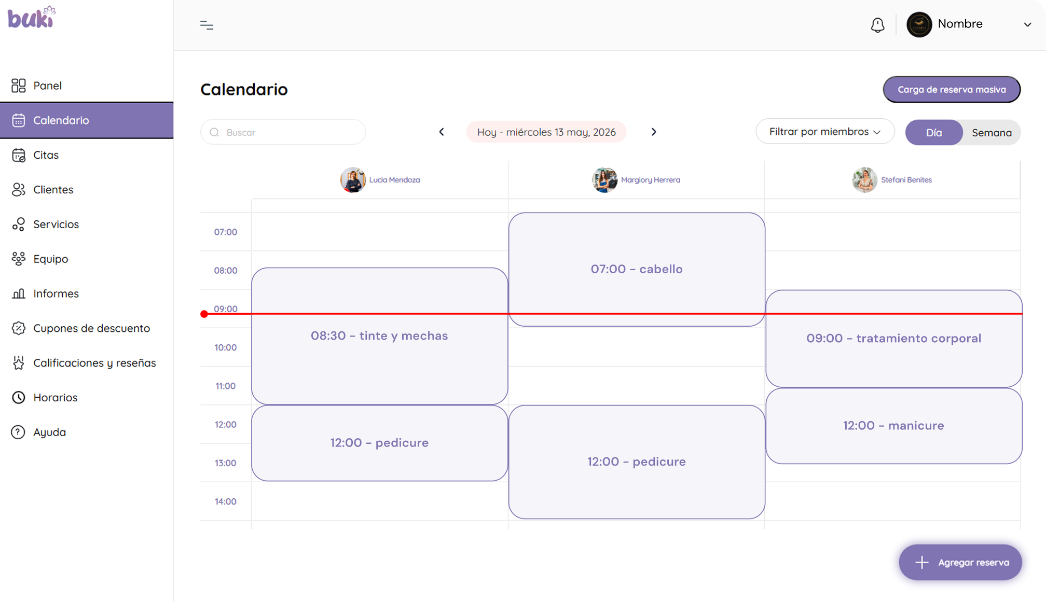Expand Filtrar por miembros dropdown

coord(825,132)
